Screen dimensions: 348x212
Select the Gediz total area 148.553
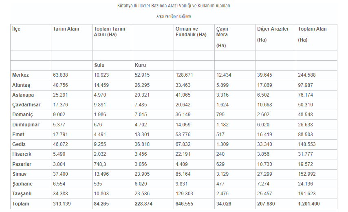coord(307,144)
